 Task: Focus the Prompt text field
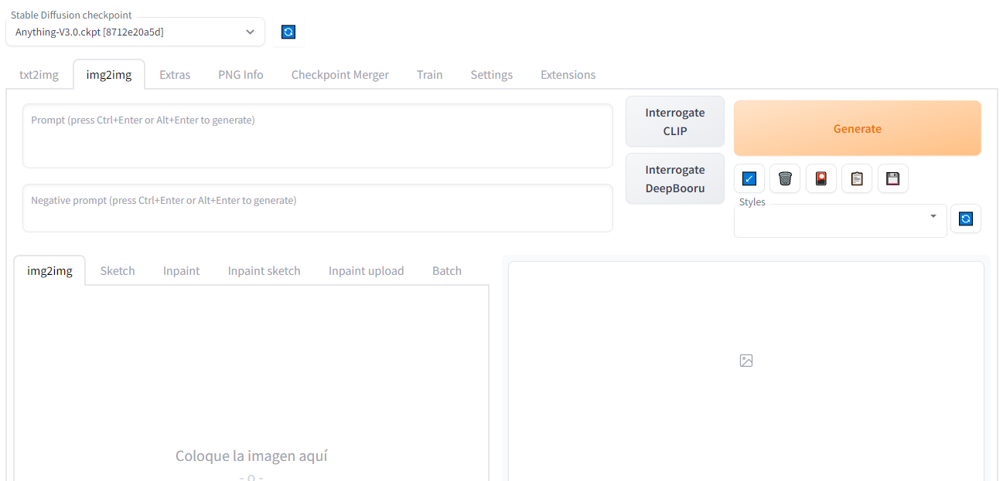318,136
